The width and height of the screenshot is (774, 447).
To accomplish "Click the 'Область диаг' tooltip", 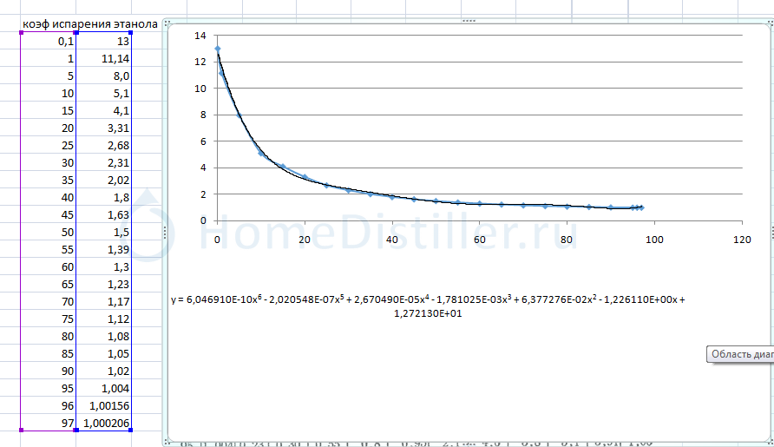I will [x=741, y=353].
